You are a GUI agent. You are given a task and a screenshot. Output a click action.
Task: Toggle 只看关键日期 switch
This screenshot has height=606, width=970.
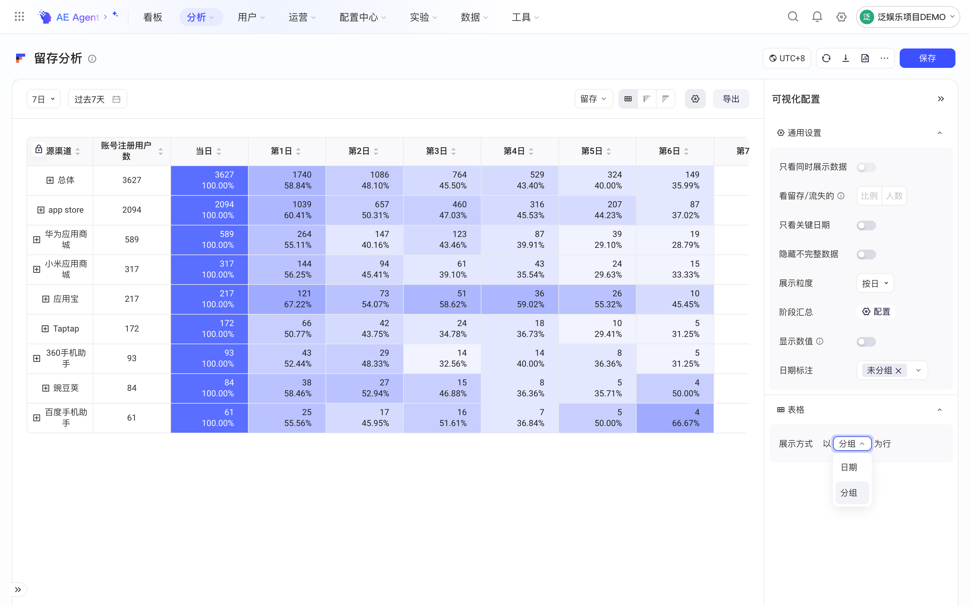click(866, 225)
